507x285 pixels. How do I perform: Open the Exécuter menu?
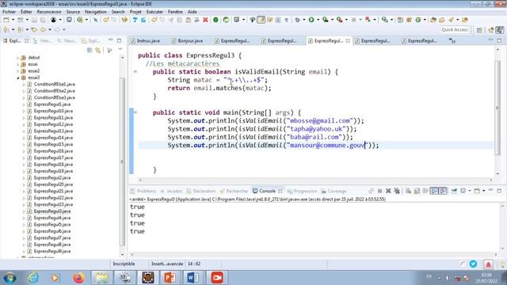tap(154, 12)
